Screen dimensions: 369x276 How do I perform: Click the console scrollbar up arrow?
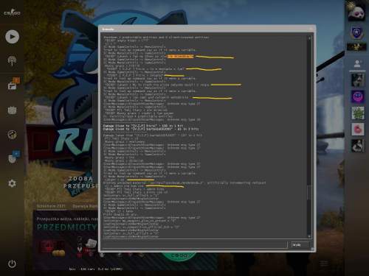[x=309, y=38]
